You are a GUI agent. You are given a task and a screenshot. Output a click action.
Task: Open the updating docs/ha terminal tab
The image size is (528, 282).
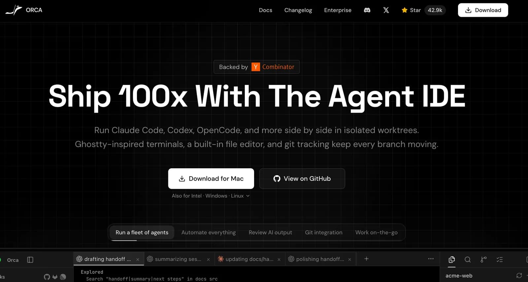click(250, 259)
